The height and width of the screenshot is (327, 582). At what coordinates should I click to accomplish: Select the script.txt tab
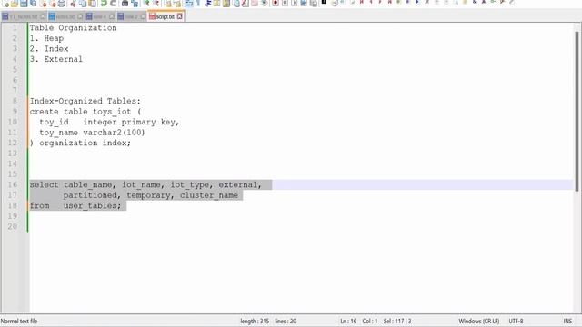point(166,16)
